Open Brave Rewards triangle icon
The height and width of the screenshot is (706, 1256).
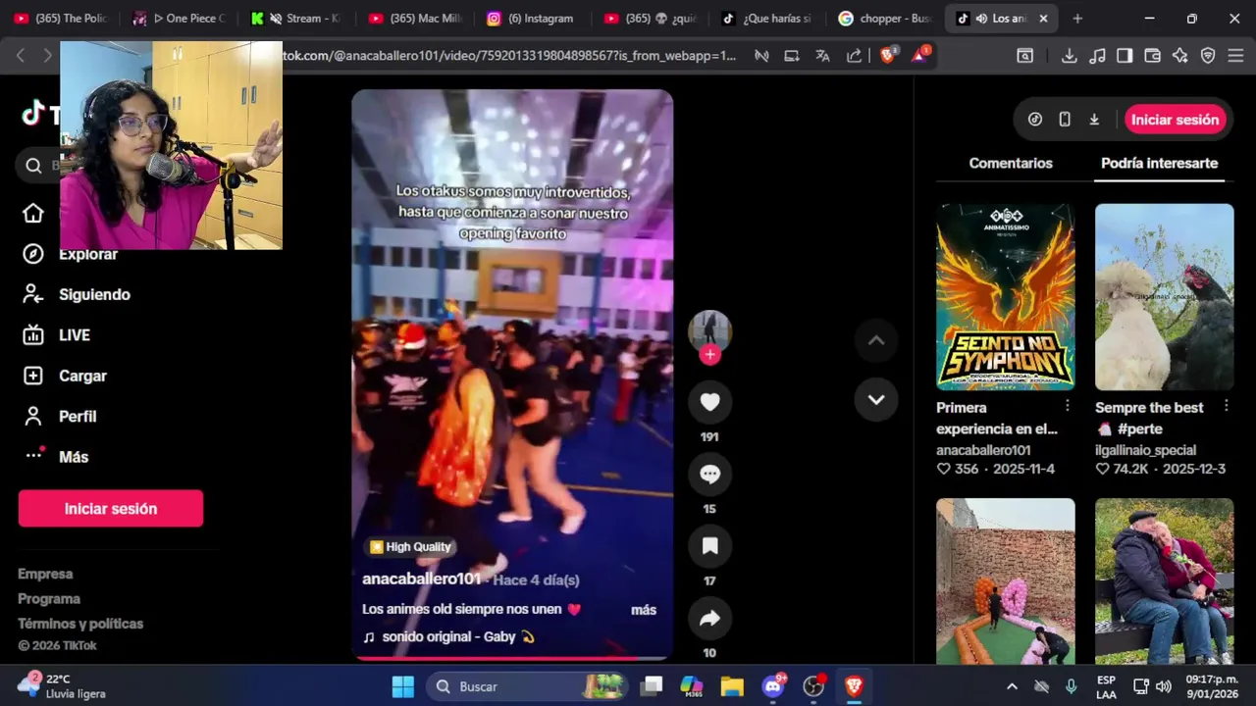coord(919,56)
